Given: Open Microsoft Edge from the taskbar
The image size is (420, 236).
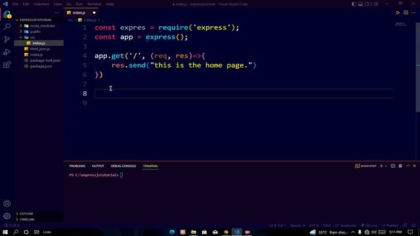Looking at the screenshot, I should coord(172,232).
